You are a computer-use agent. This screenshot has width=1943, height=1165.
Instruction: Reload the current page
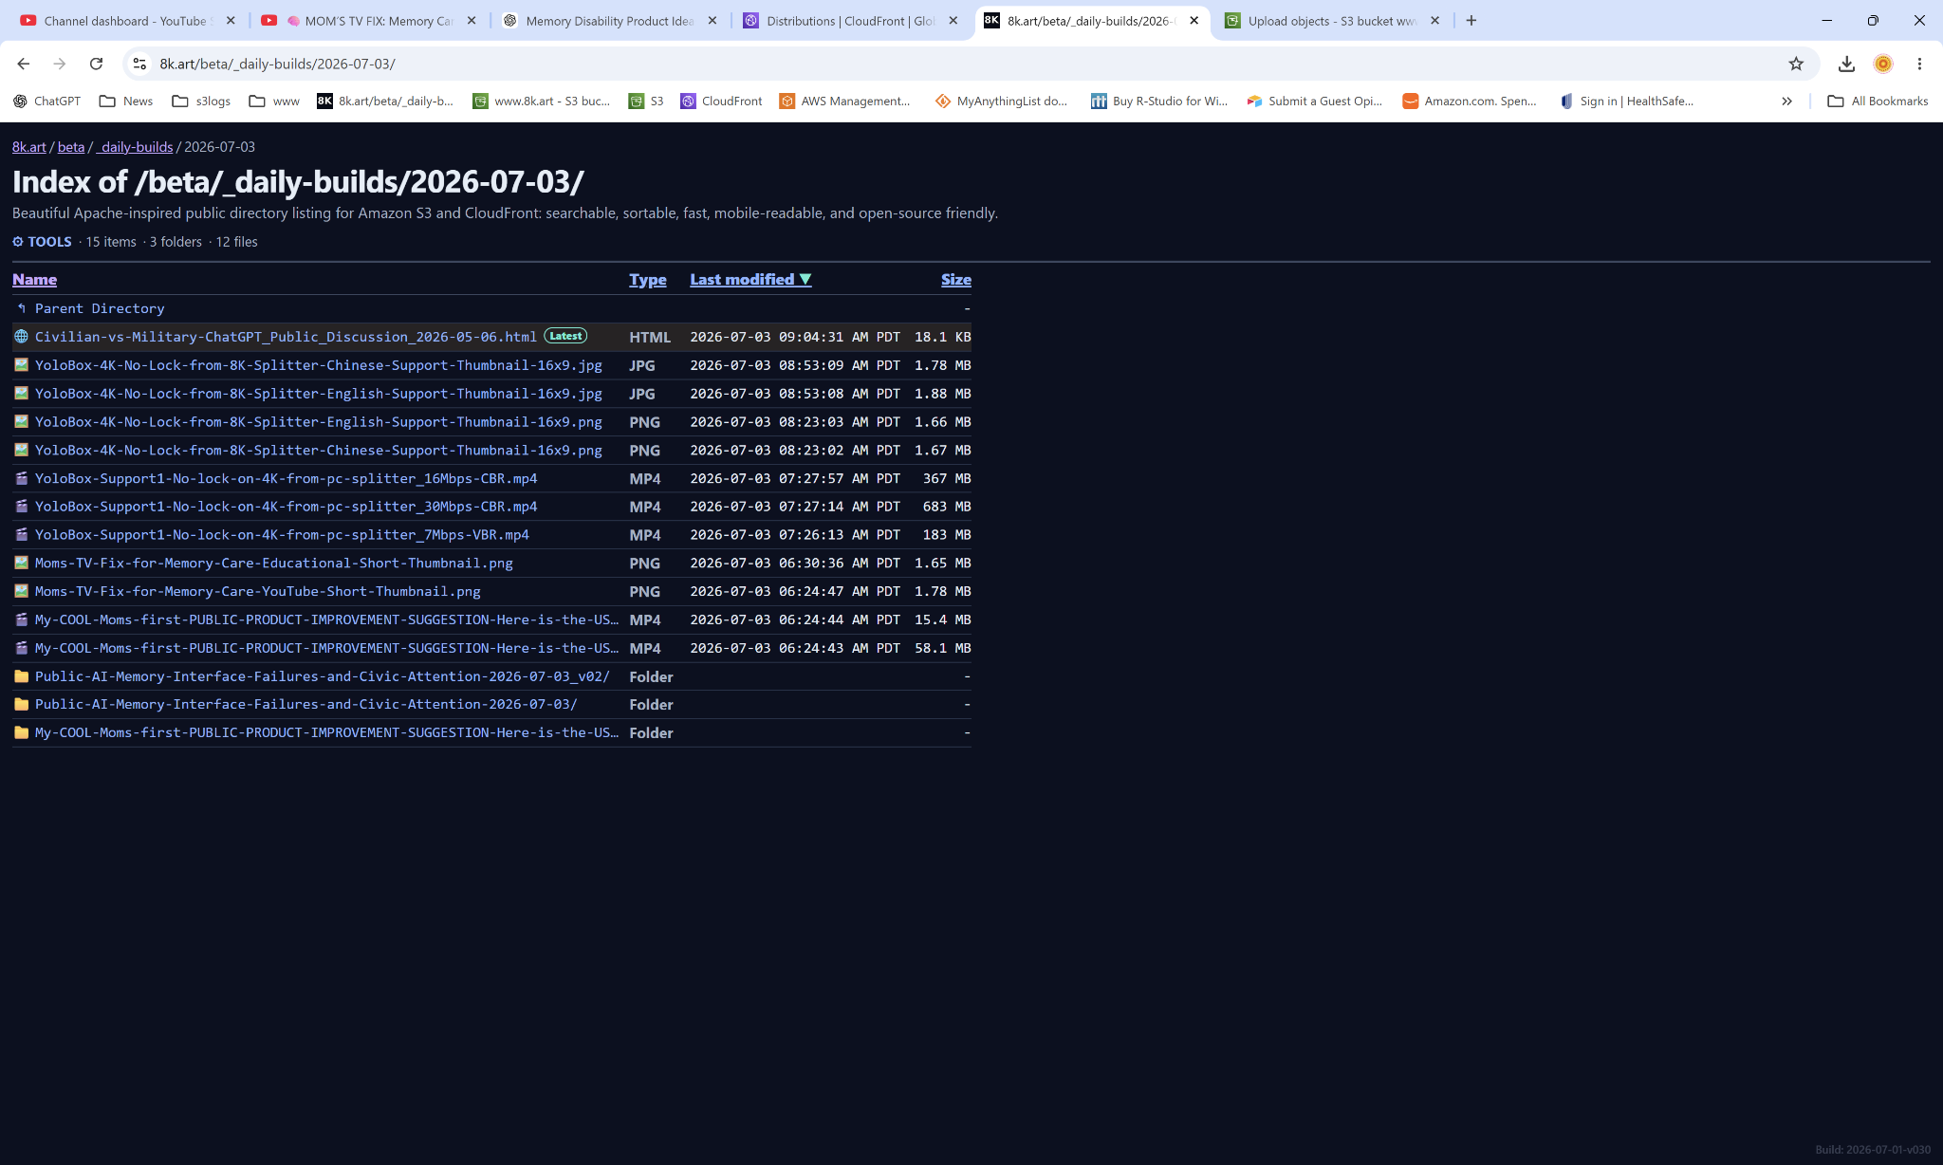pos(96,64)
